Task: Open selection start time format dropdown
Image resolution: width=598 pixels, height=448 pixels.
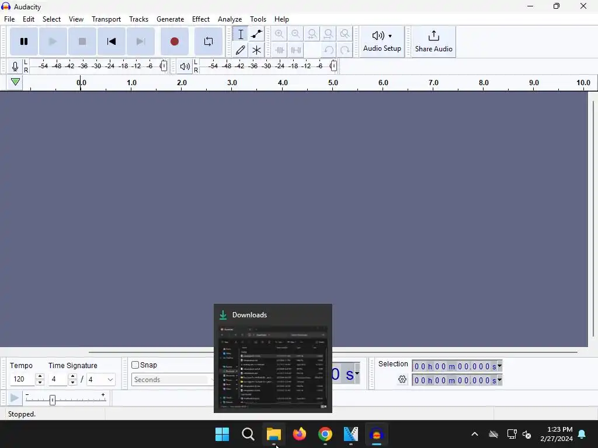Action: [x=499, y=366]
